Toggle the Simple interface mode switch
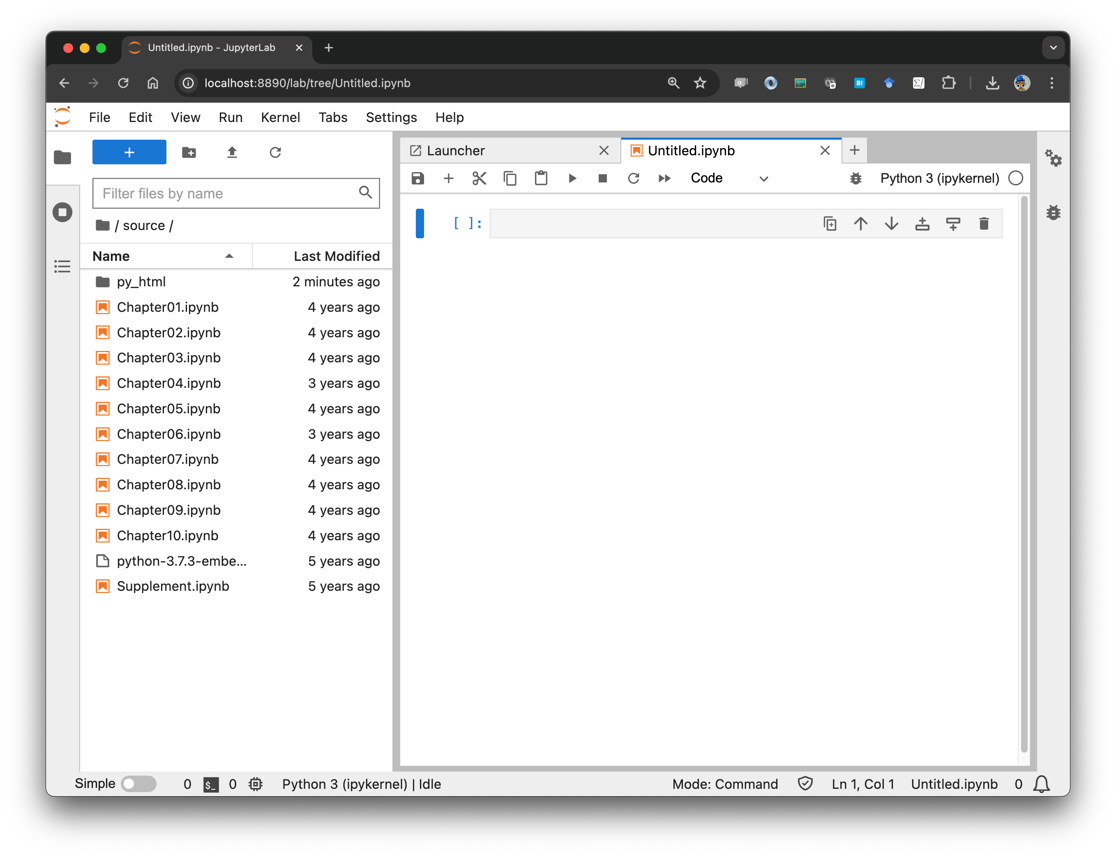The image size is (1116, 857). pos(139,783)
